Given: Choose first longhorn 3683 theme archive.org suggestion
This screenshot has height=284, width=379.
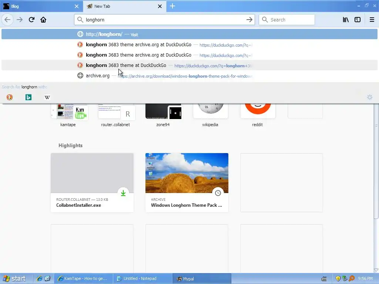Looking at the screenshot, I should tap(189, 45).
